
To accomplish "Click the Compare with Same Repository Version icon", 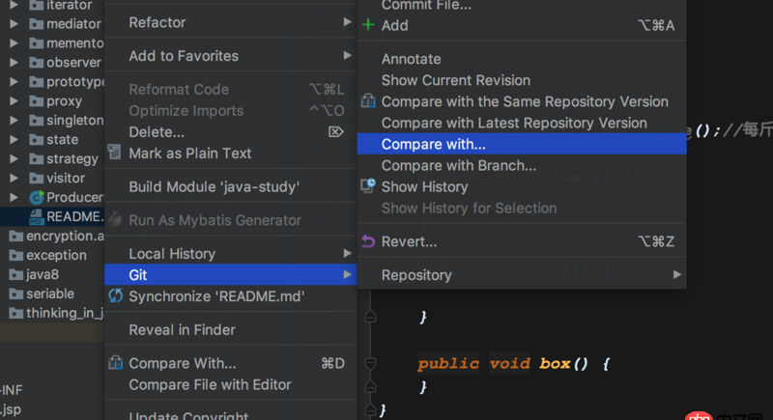I will coord(368,101).
